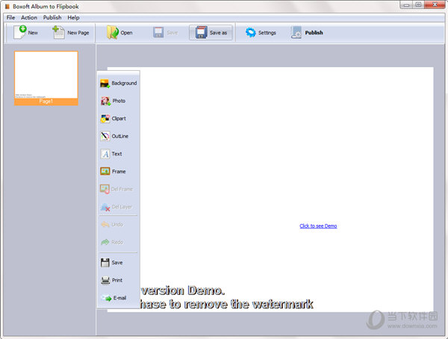Choose Save as in the toolbar
This screenshot has height=339, width=448.
(211, 33)
